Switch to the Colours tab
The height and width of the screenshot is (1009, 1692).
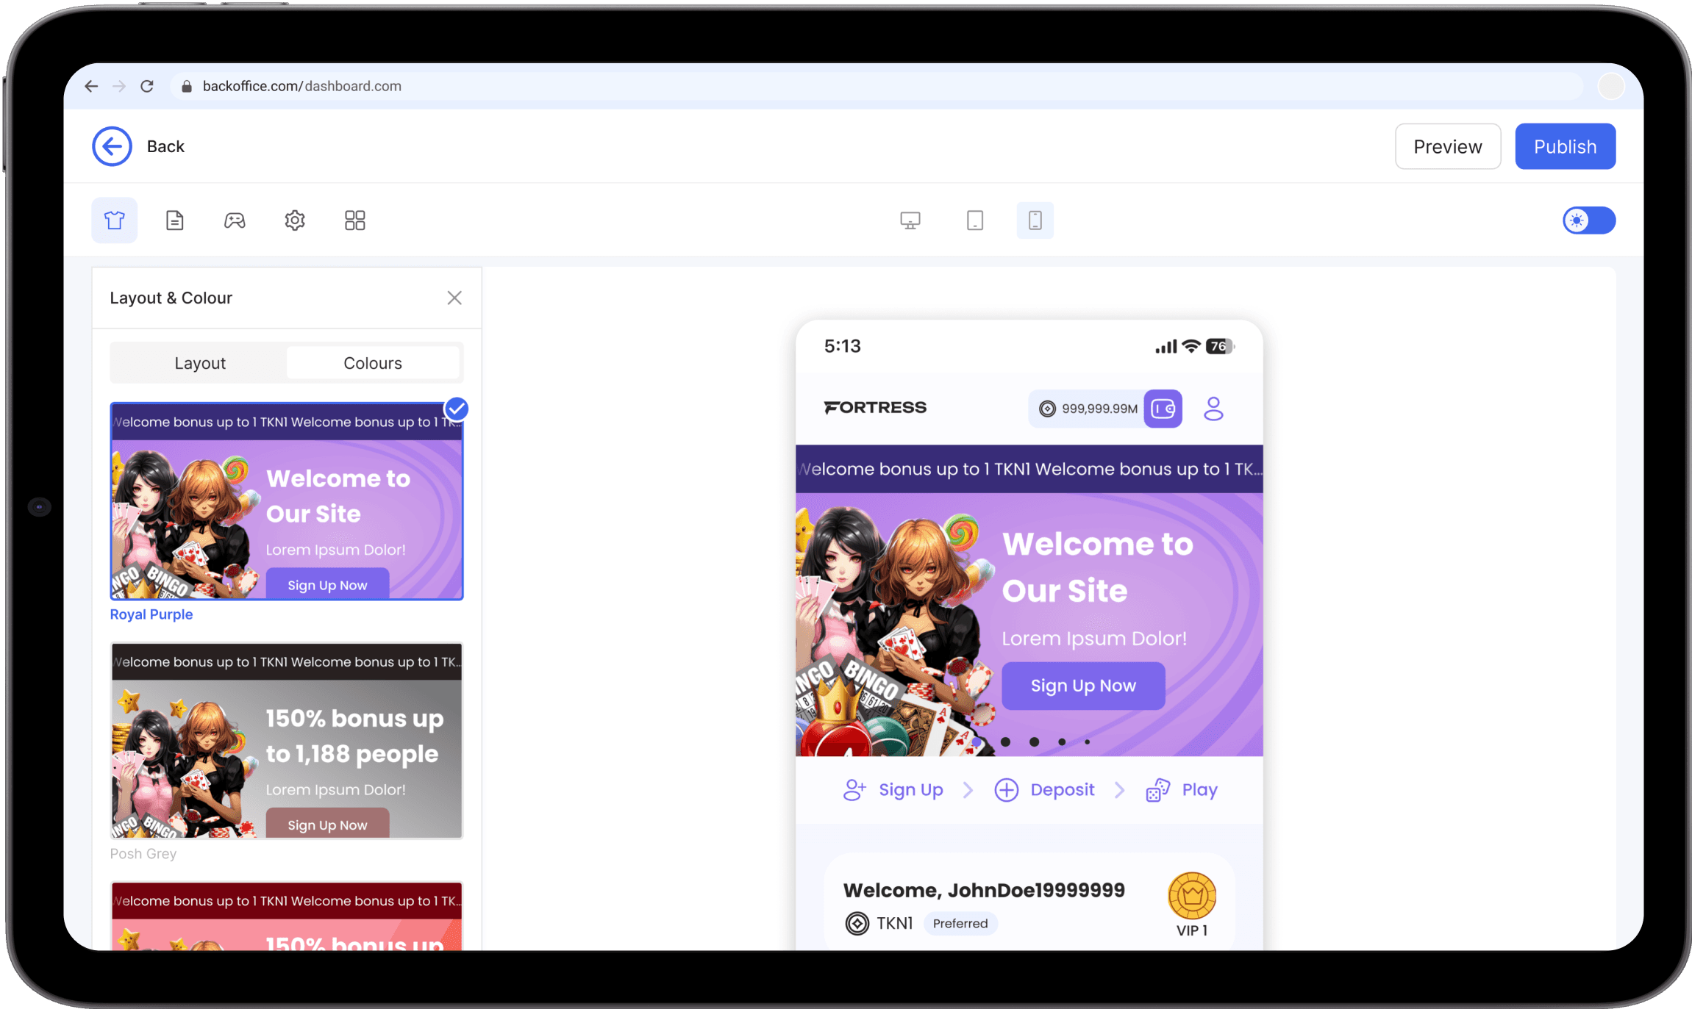[373, 363]
